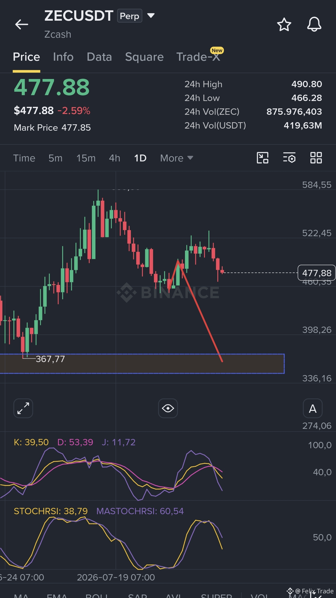Switch to the Square tab
This screenshot has height=598, width=336.
[144, 57]
